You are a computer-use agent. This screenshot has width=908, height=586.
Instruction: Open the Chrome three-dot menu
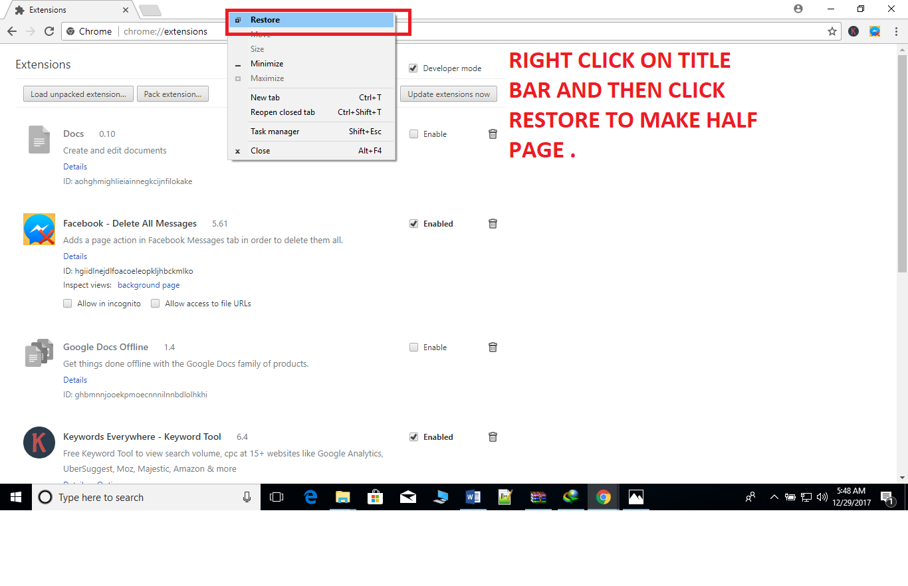(897, 31)
